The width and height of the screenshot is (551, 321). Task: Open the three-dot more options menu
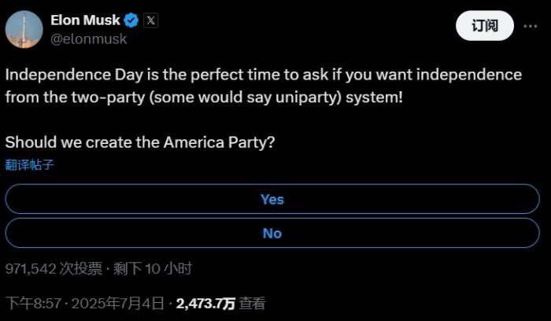[530, 26]
